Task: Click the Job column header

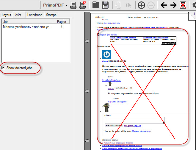Action: click(27, 22)
